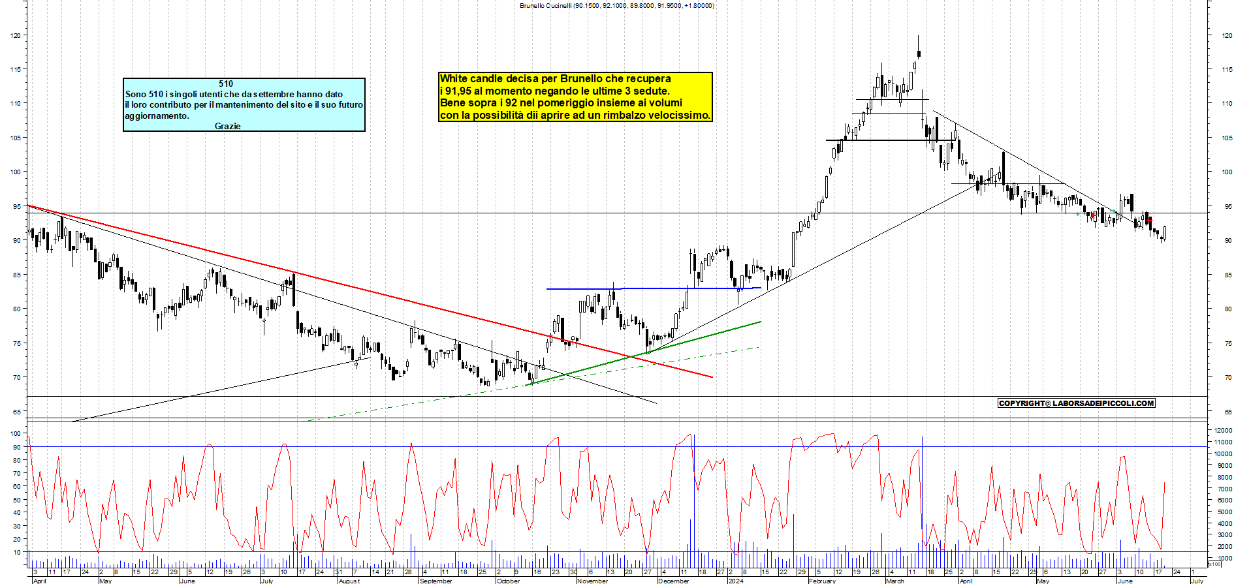This screenshot has height=584, width=1234.
Task: Click the 4000 volume scale label
Action: click(1224, 524)
